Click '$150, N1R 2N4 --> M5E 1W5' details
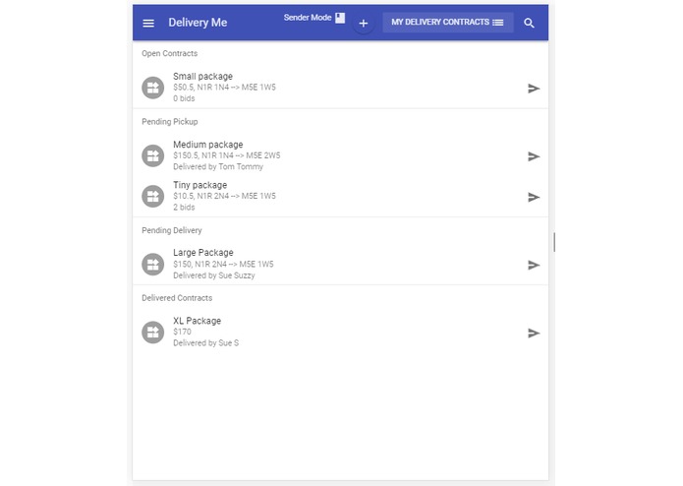This screenshot has width=683, height=486. [x=223, y=264]
